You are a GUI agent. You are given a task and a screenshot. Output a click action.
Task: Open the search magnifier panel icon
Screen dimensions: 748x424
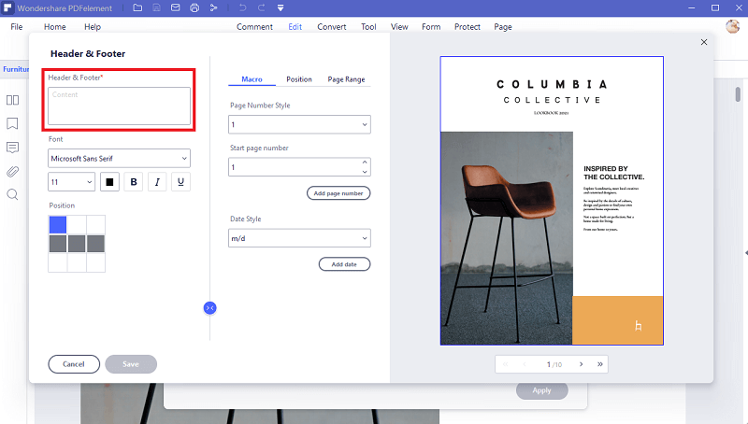(12, 194)
